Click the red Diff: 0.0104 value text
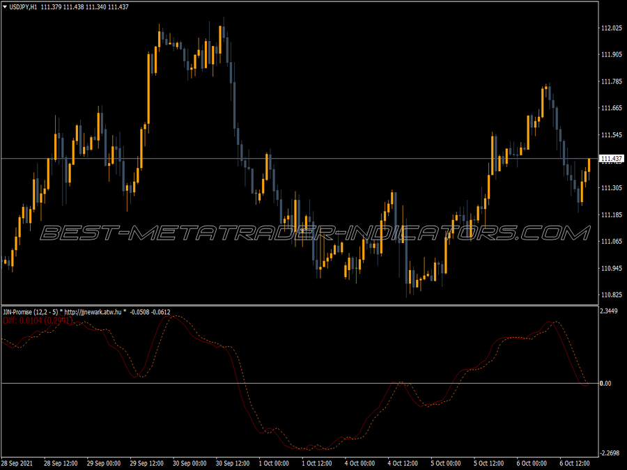627x470 pixels. (38, 320)
